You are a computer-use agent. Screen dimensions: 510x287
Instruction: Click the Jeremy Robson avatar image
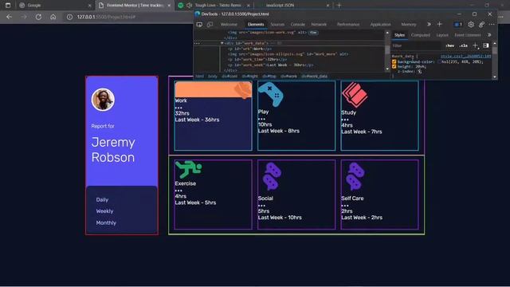coord(103,99)
